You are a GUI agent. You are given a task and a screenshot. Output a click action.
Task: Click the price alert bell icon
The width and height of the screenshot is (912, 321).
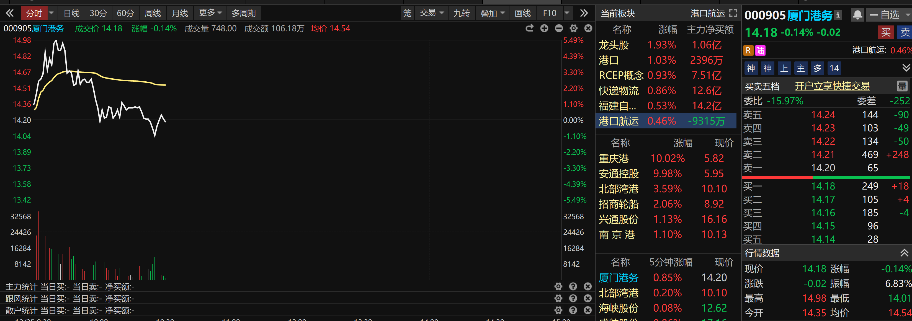(x=857, y=15)
